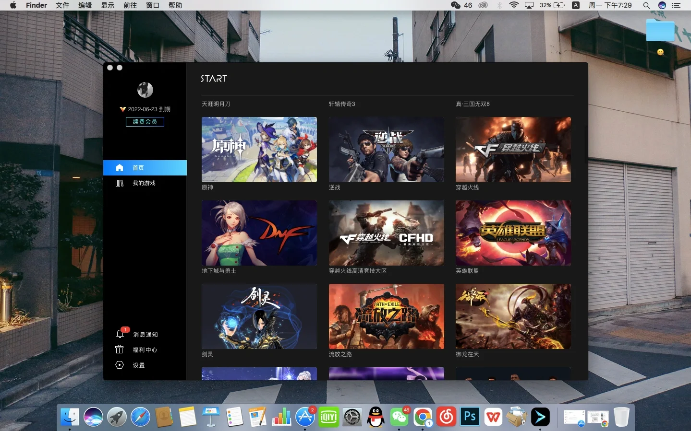Image resolution: width=691 pixels, height=431 pixels.
Task: Open the desktop folder icon
Action: click(x=660, y=30)
